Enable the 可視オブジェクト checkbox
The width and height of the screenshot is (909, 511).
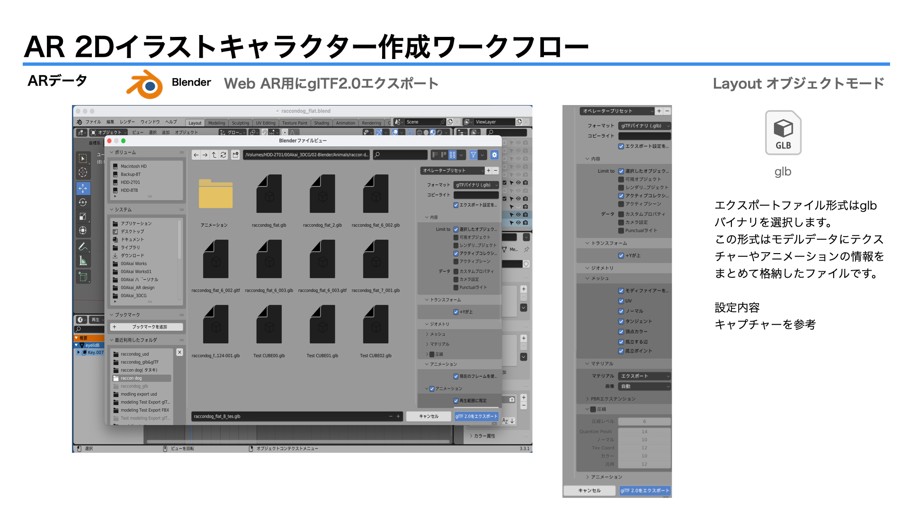(456, 238)
